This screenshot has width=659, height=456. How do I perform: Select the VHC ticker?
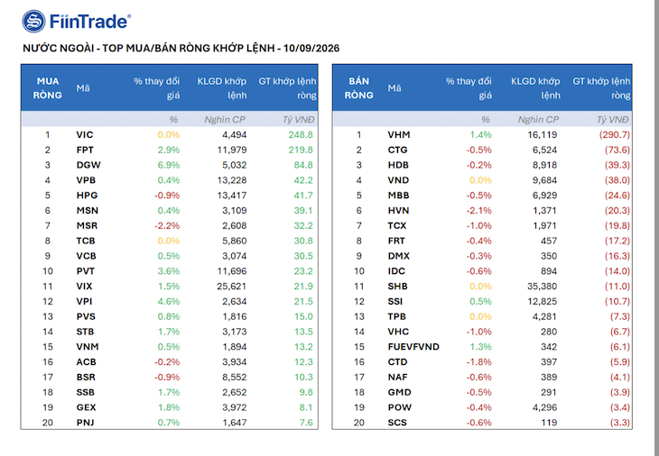tap(398, 332)
